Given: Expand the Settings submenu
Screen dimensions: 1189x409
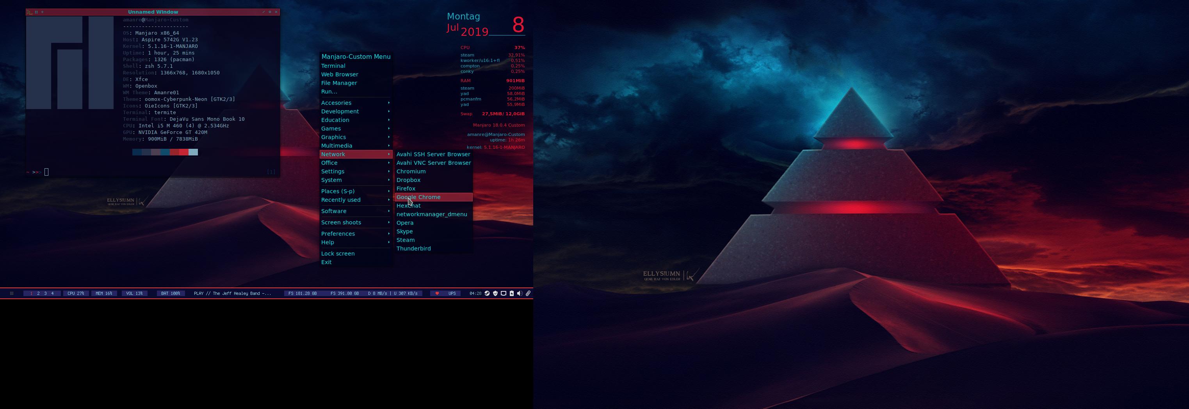Looking at the screenshot, I should pos(333,171).
